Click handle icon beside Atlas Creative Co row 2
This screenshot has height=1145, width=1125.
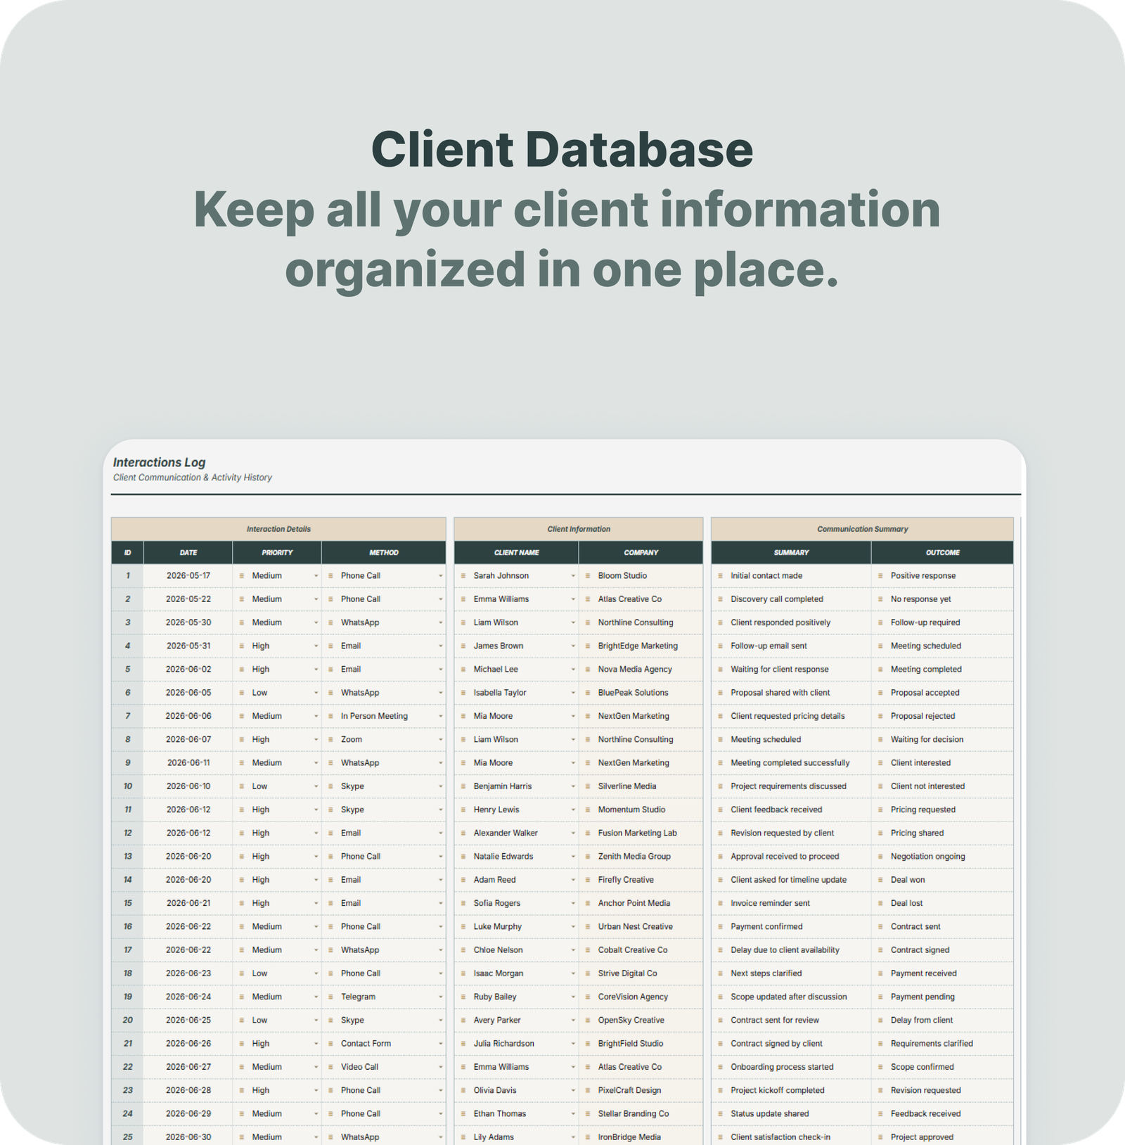click(x=588, y=599)
